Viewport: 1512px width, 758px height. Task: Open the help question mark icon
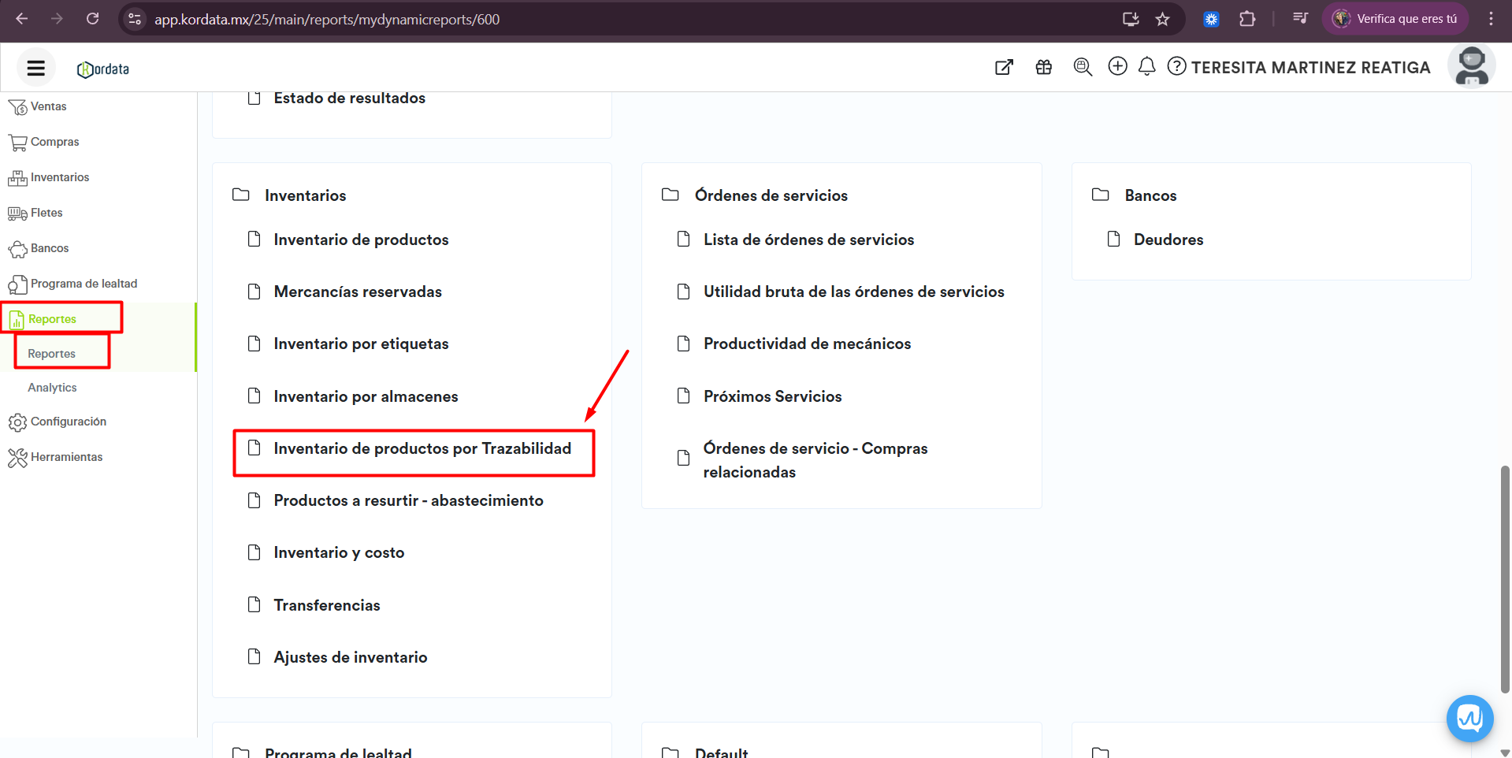[1176, 67]
